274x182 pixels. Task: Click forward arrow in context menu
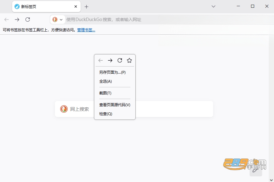pos(110,60)
